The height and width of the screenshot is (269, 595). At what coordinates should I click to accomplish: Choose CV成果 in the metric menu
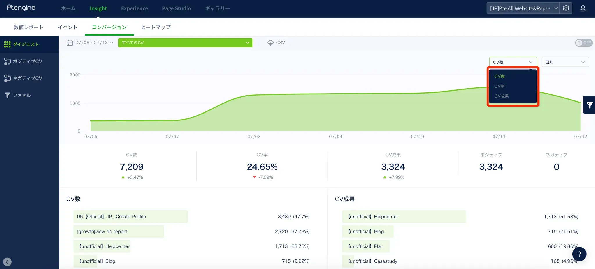click(501, 96)
